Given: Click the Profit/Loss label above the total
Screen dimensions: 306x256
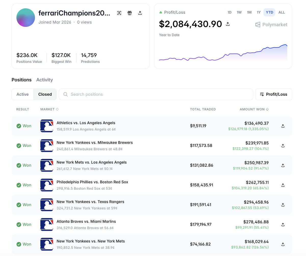Looking at the screenshot, I should coord(175,12).
